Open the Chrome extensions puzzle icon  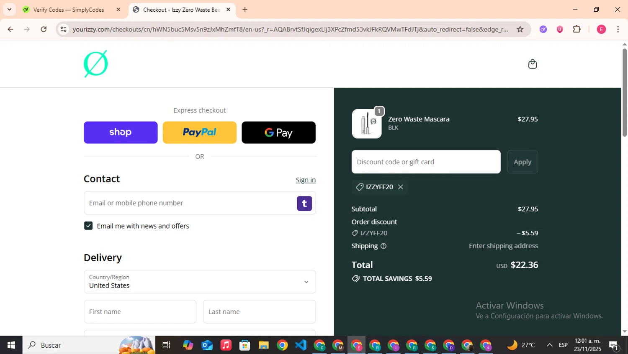coord(577,29)
